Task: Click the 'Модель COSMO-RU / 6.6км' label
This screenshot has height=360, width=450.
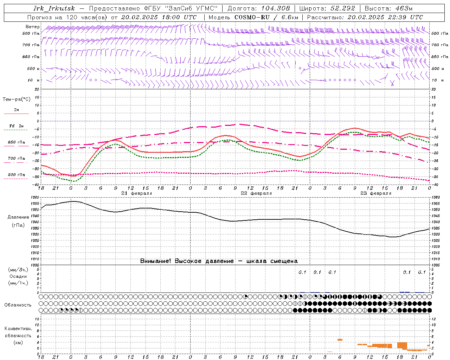Action: point(253,17)
